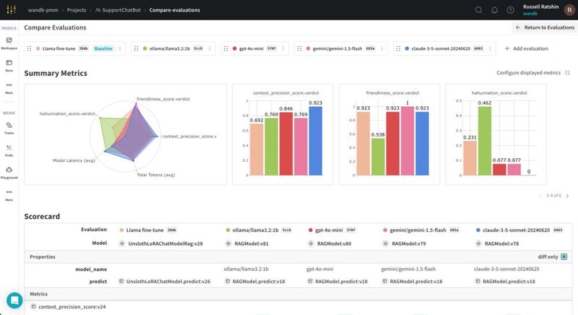This screenshot has width=578, height=315.
Task: Grab the drag handle on gemini-1.5-flash chip
Action: click(x=299, y=48)
